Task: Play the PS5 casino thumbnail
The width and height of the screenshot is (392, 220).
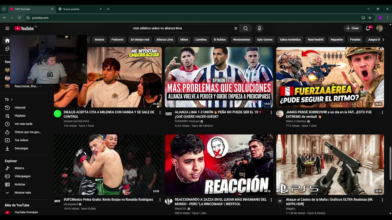Action: point(330,165)
